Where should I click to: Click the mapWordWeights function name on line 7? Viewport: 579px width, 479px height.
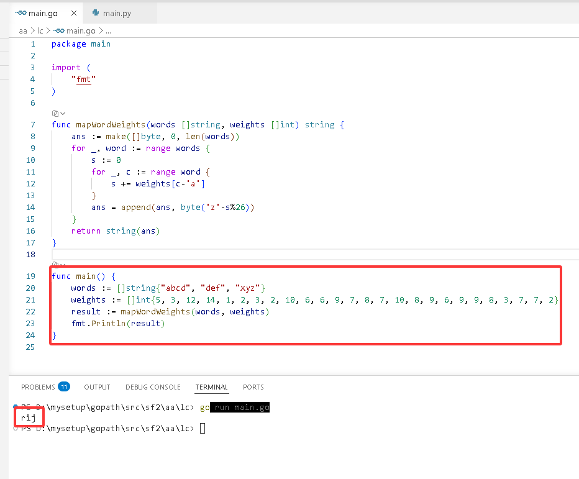[111, 125]
